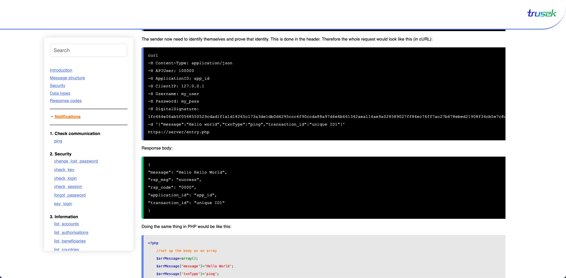The image size is (566, 278).
Task: Click the '3. Information' section heading
Action: click(64, 217)
